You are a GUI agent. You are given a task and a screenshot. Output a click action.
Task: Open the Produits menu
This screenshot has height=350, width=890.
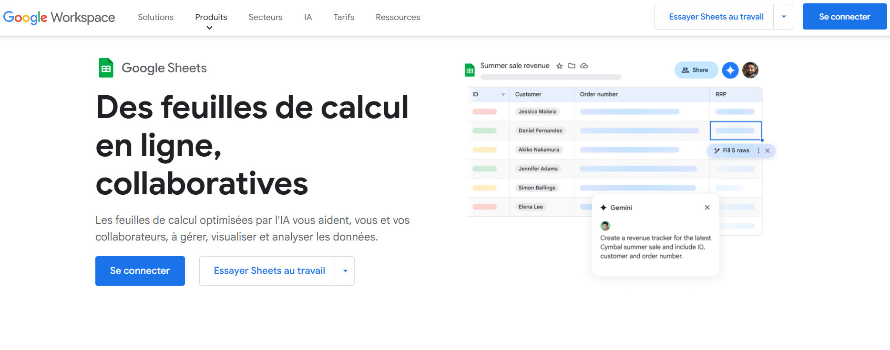[x=211, y=17]
